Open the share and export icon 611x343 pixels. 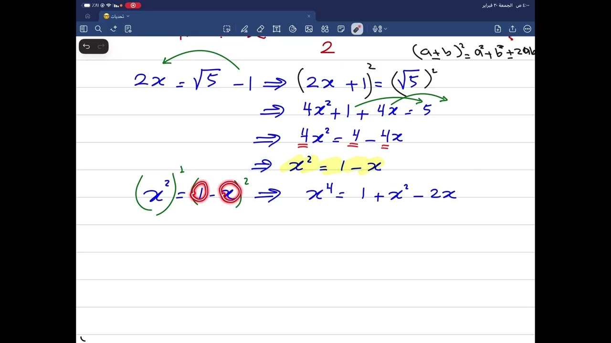513,29
